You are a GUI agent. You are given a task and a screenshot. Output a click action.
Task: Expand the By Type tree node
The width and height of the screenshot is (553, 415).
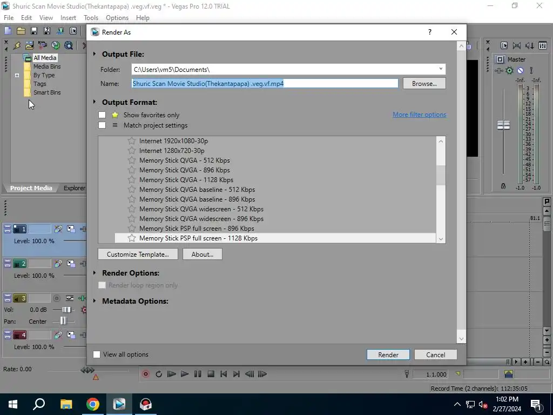click(17, 75)
